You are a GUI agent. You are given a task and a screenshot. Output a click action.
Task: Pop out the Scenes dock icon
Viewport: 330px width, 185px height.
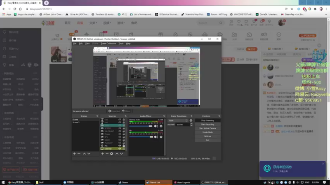tap(97, 116)
